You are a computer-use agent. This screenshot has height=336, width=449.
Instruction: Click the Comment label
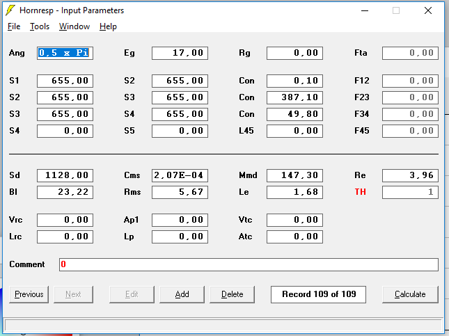click(27, 264)
